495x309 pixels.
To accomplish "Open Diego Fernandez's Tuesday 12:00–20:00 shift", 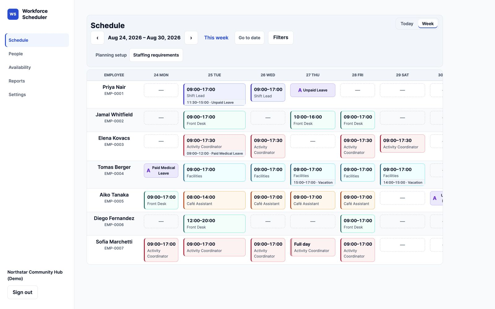I will coord(214,224).
